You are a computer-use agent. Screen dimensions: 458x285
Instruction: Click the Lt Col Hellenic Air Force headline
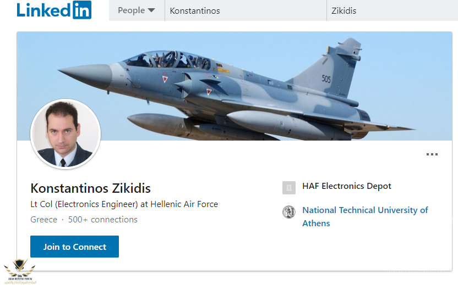(124, 204)
